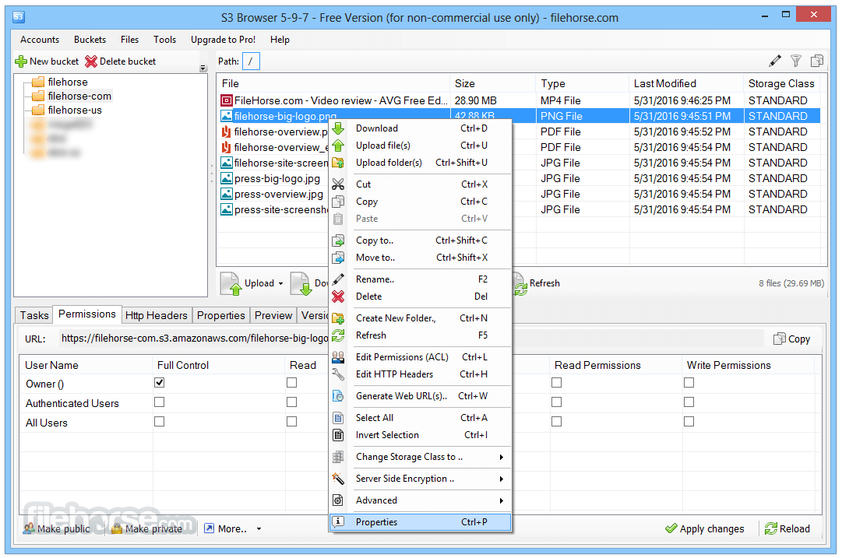The width and height of the screenshot is (842, 558).
Task: Click the copy path icon top right
Action: tap(817, 61)
